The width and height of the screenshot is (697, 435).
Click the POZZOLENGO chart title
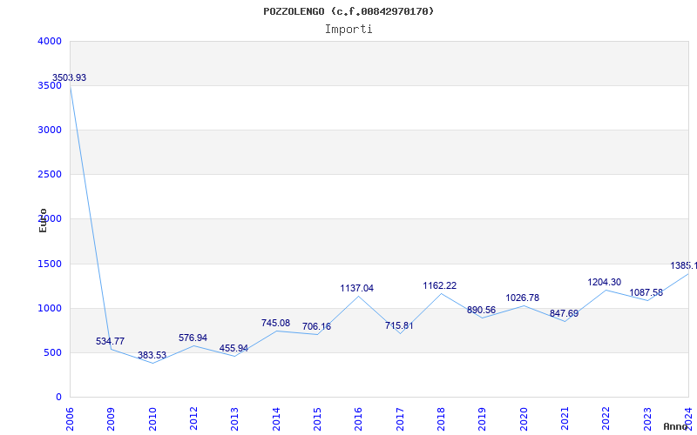348,11
